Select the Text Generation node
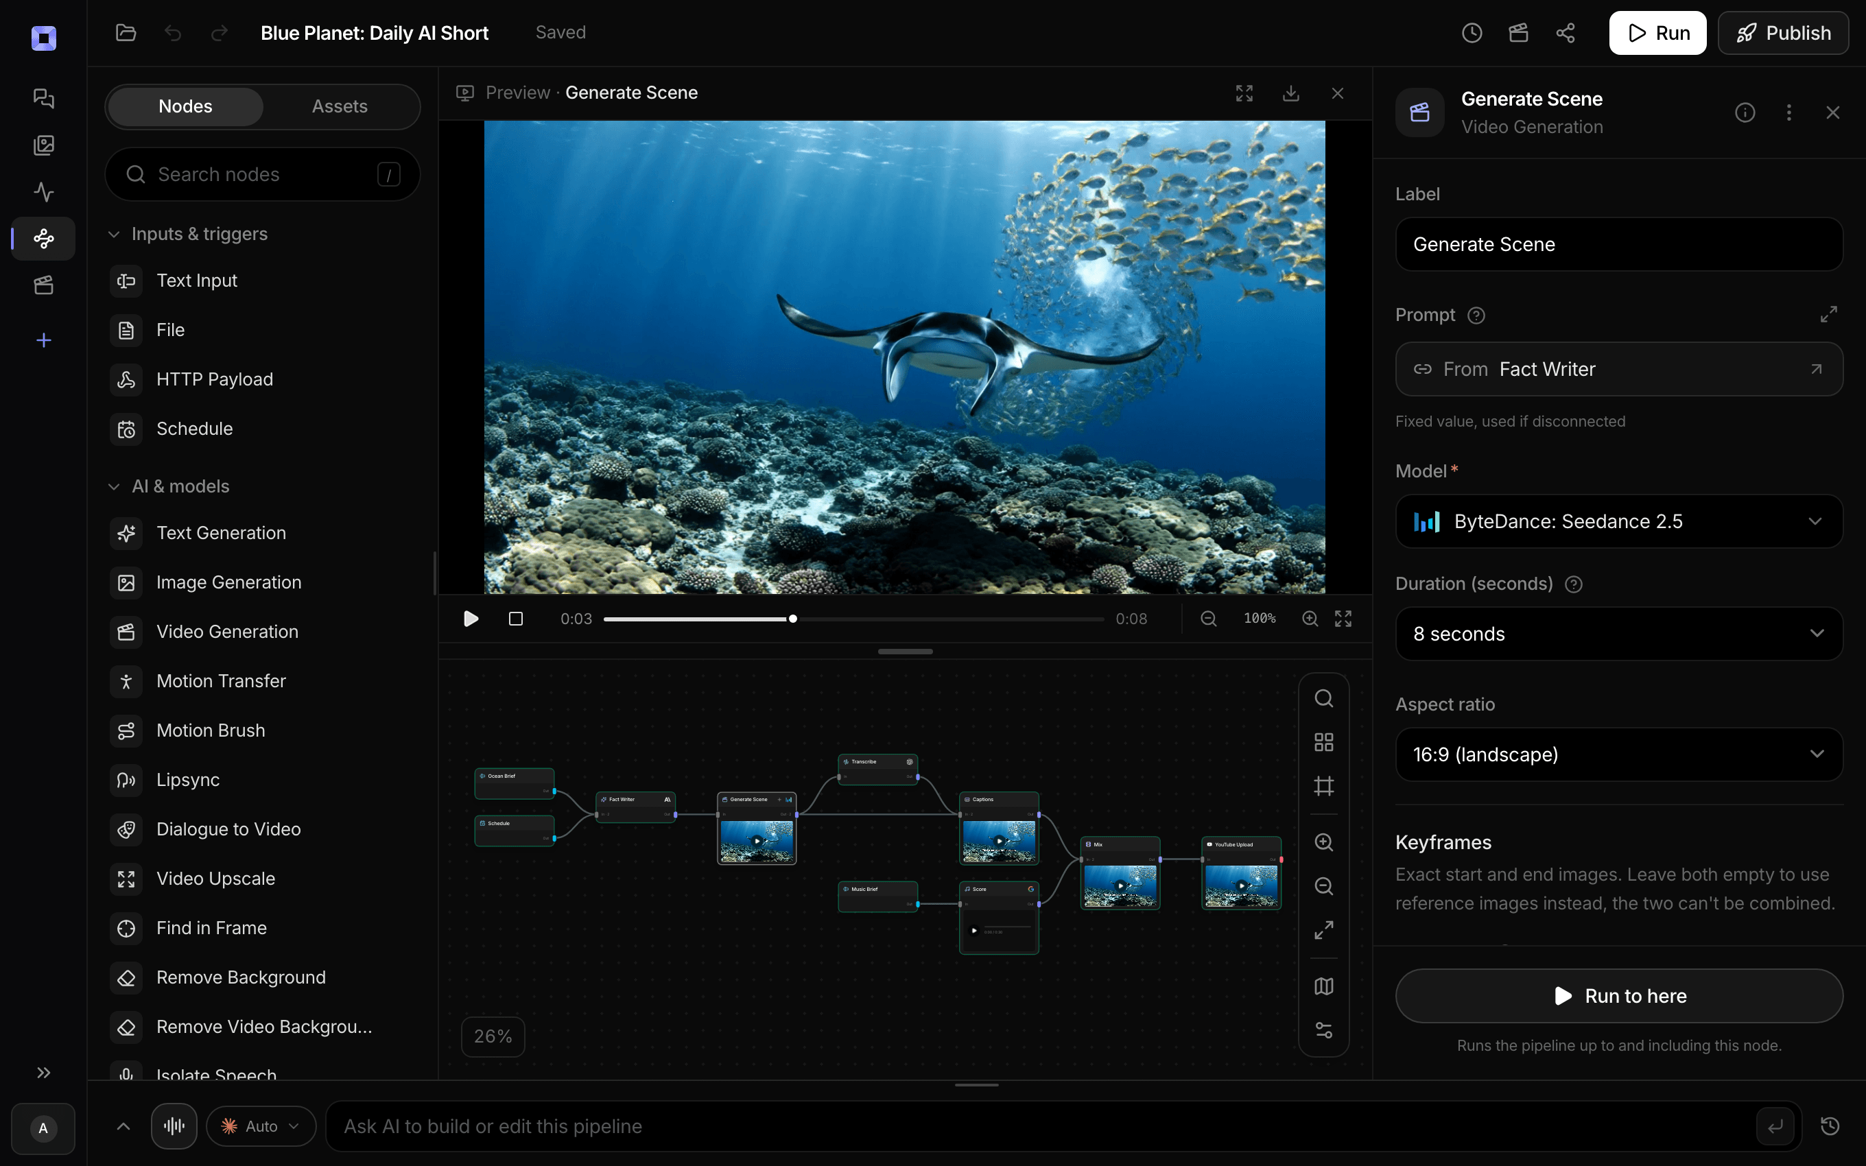Viewport: 1866px width, 1166px height. pos(262,533)
